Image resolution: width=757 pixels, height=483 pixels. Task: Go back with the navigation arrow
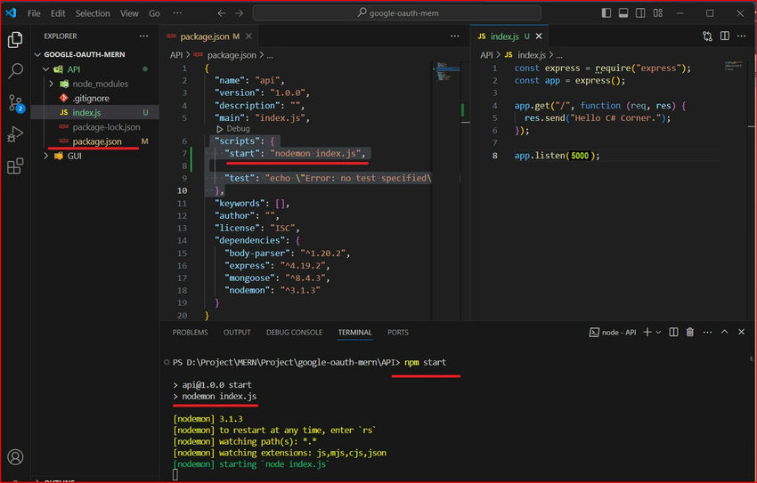(221, 13)
